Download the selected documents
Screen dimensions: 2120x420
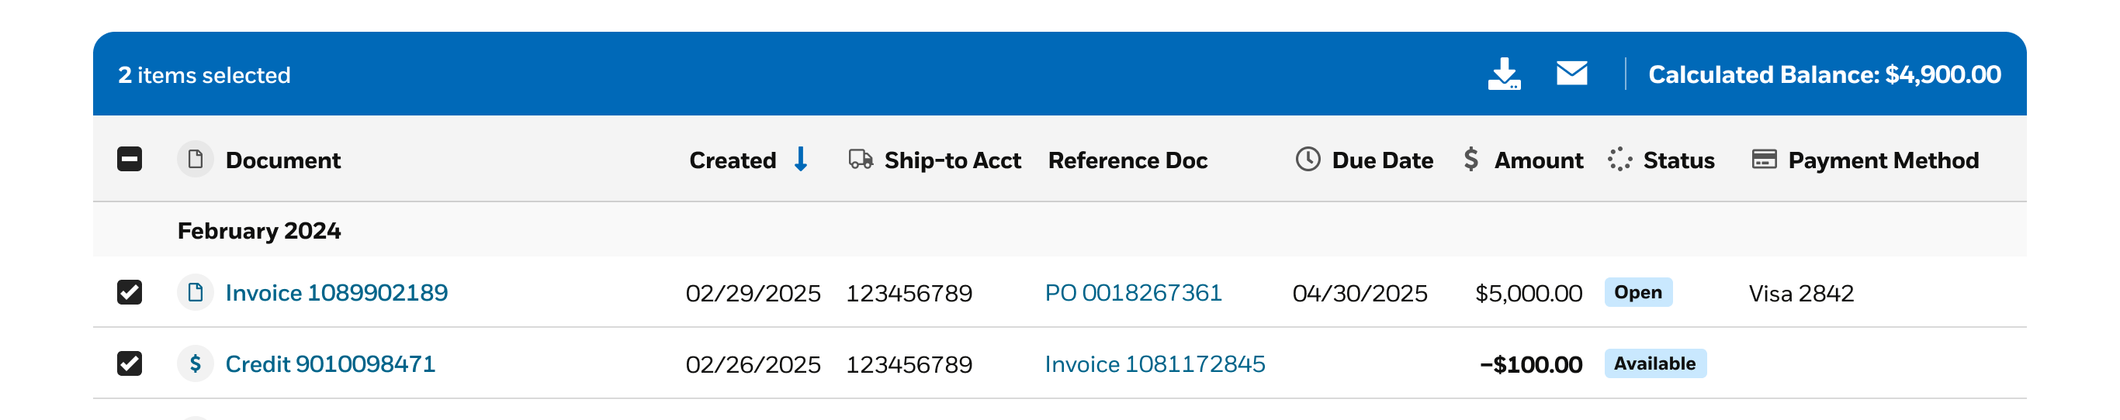(1504, 74)
